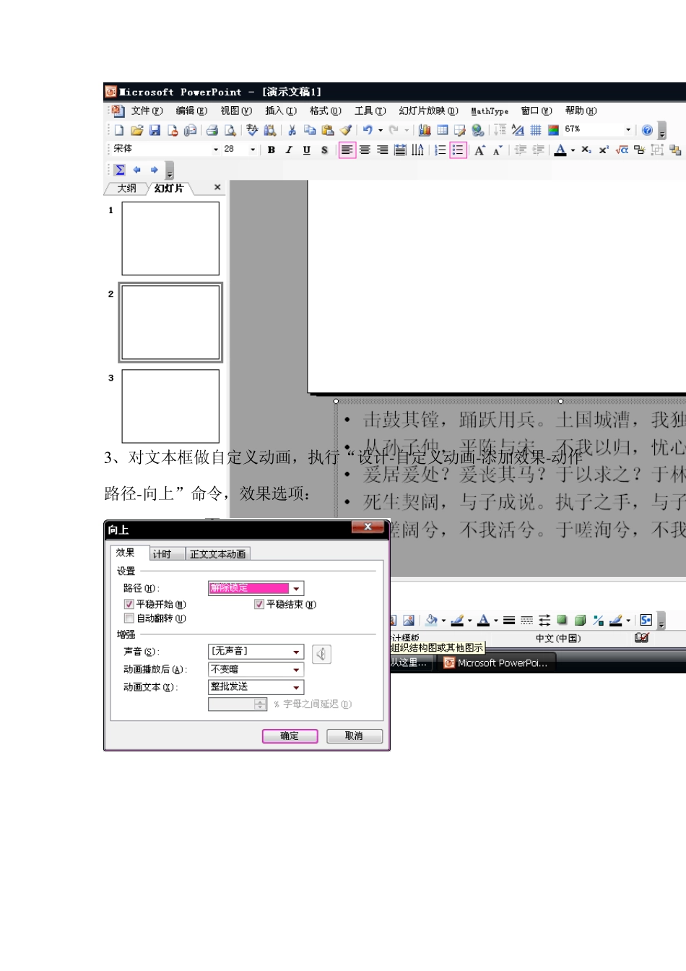Viewport: 686px width, 971px height.
Task: Uncheck the 平稳开始 checkbox
Action: click(x=129, y=604)
